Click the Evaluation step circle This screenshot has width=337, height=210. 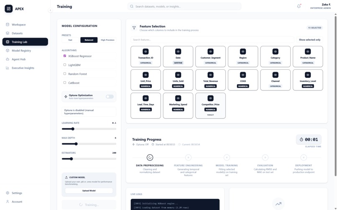coord(265,157)
